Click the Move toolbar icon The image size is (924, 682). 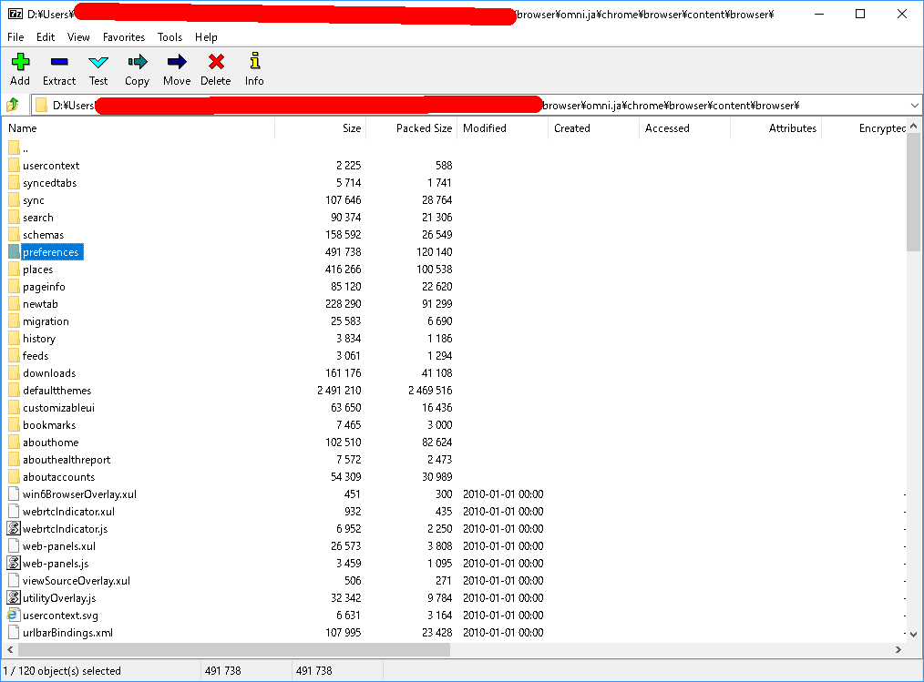point(176,62)
